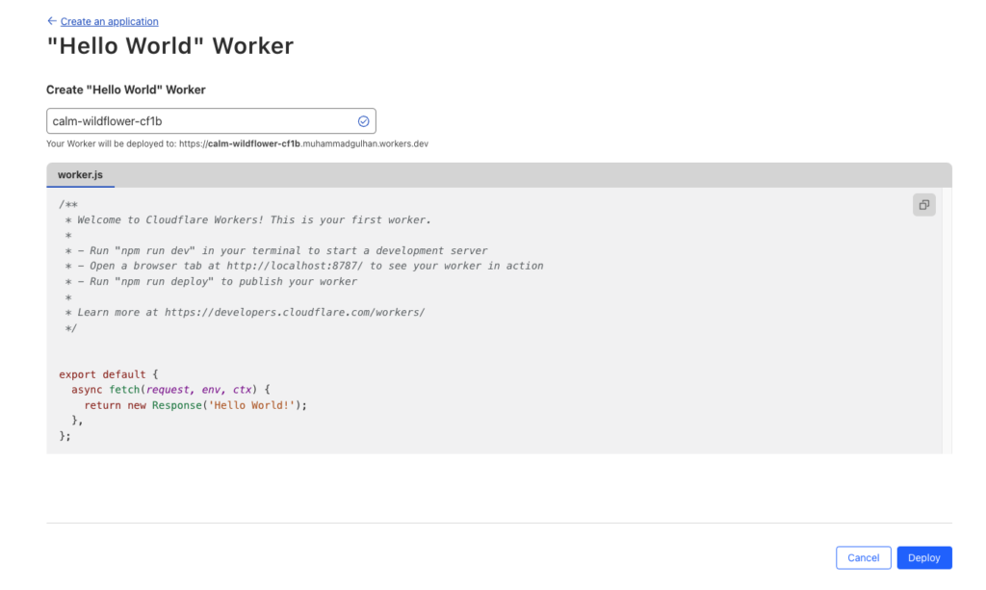Viewport: 986px width, 590px height.
Task: Click the '"Hello World" Worker' page heading
Action: click(x=170, y=45)
